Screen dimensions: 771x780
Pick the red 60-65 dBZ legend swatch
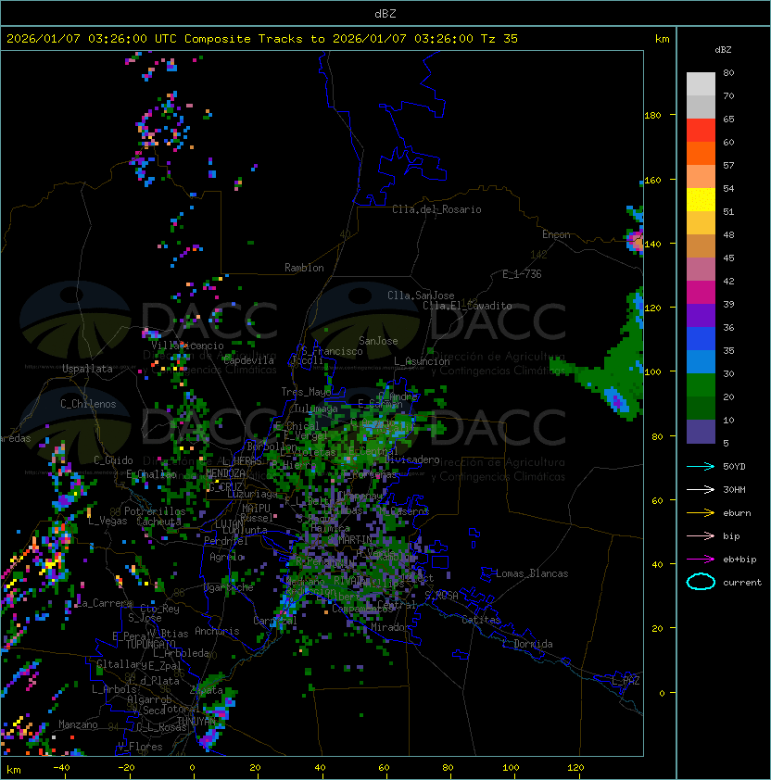point(701,131)
